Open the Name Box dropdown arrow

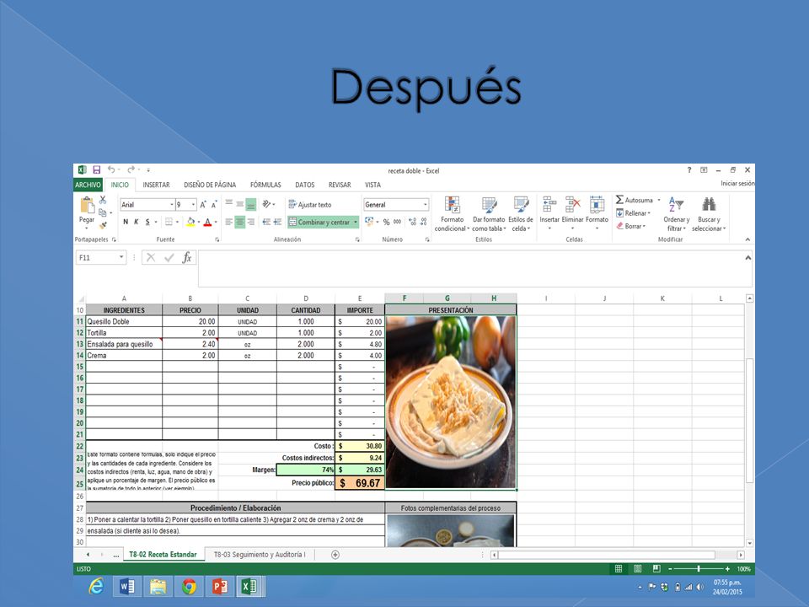click(121, 257)
